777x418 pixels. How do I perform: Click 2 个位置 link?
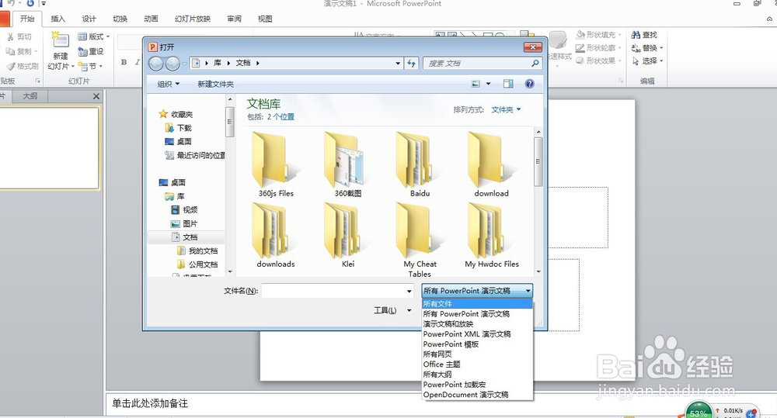pyautogui.click(x=280, y=117)
